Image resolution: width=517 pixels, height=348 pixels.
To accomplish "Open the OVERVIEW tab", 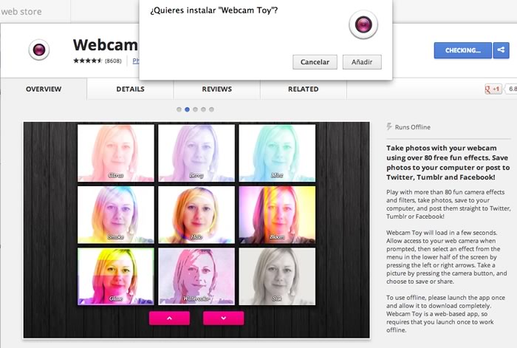I will tap(44, 89).
